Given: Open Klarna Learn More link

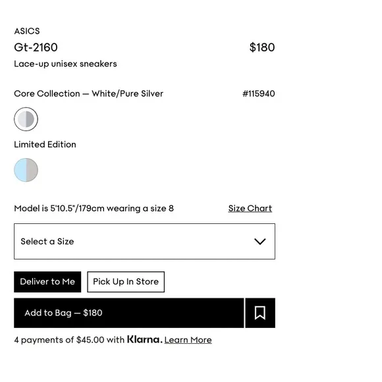Looking at the screenshot, I should pyautogui.click(x=188, y=340).
